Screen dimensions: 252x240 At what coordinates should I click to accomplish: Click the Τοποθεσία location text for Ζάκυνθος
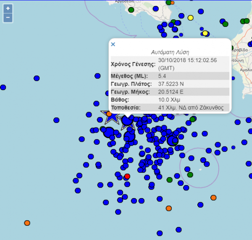(x=188, y=108)
